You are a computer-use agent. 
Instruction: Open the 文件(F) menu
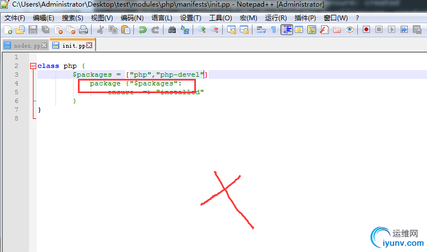(x=15, y=18)
